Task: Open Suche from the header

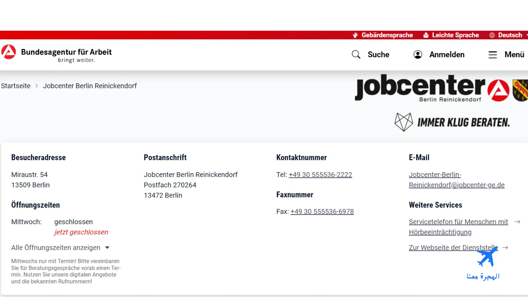Action: tap(378, 54)
